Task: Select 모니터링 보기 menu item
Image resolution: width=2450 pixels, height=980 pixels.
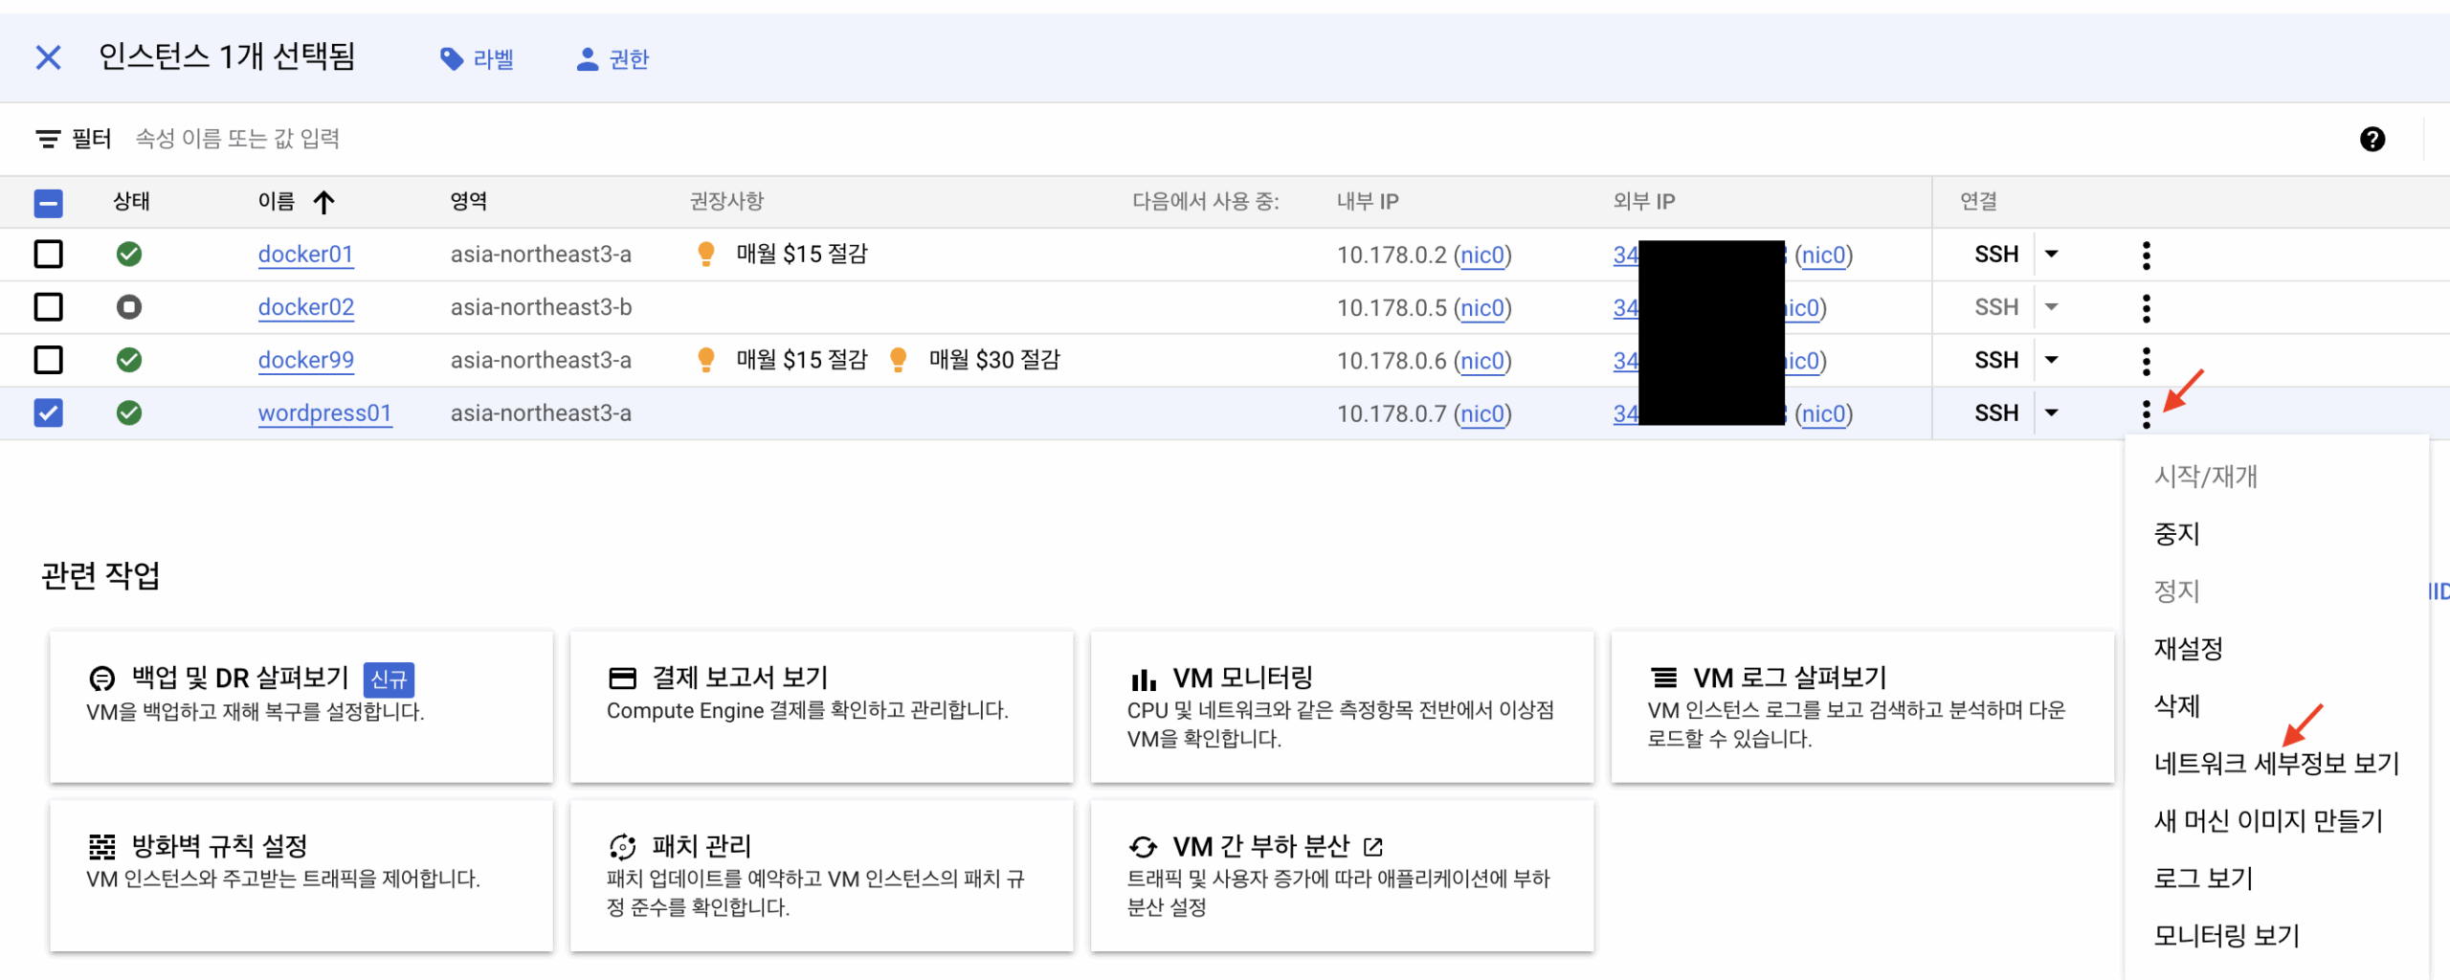Action: click(x=2277, y=936)
